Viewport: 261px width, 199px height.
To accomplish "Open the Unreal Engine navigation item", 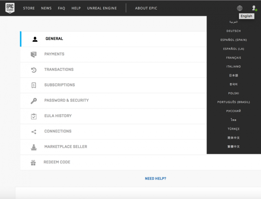I will [102, 8].
